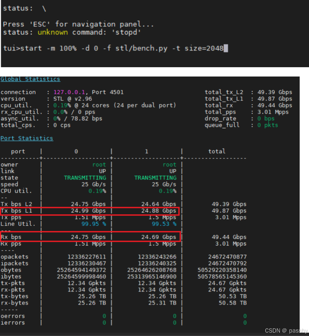Click Tx bps L2 value 24.75 Gbps port 0
Viewport: 309px width, 336px height.
tap(88, 204)
